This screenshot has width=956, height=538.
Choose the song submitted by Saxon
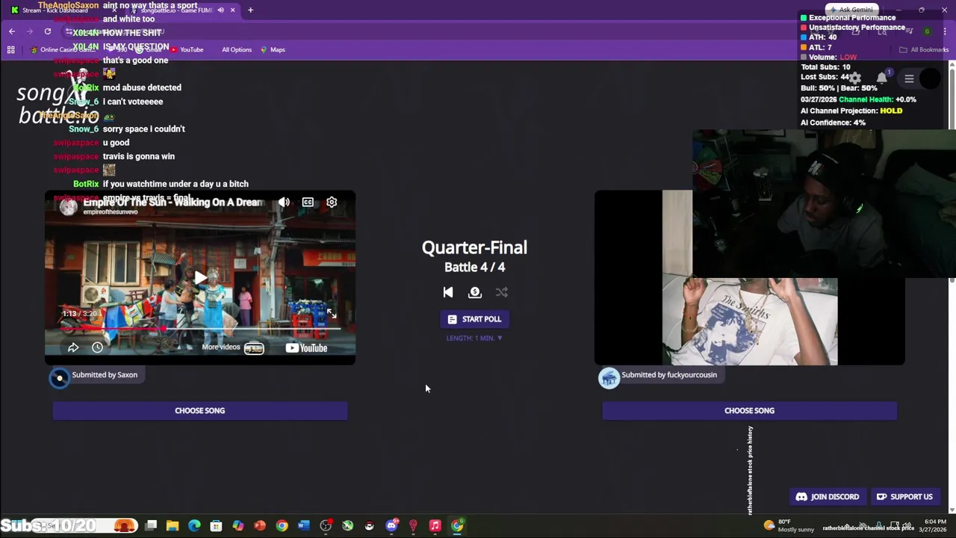point(199,410)
